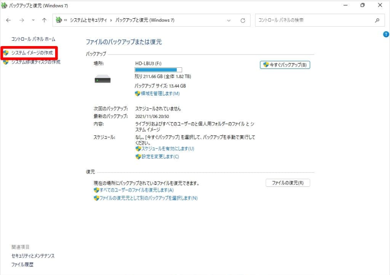Refresh the page with the reload icon
390x275 pixels.
243,20
